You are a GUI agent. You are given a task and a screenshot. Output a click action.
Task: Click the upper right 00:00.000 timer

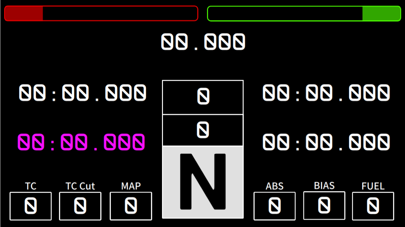[x=326, y=93]
